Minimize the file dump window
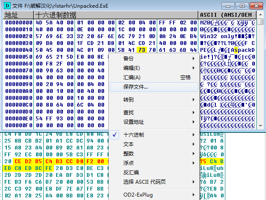Screen dimensions: 266x200 [x=228, y=6]
